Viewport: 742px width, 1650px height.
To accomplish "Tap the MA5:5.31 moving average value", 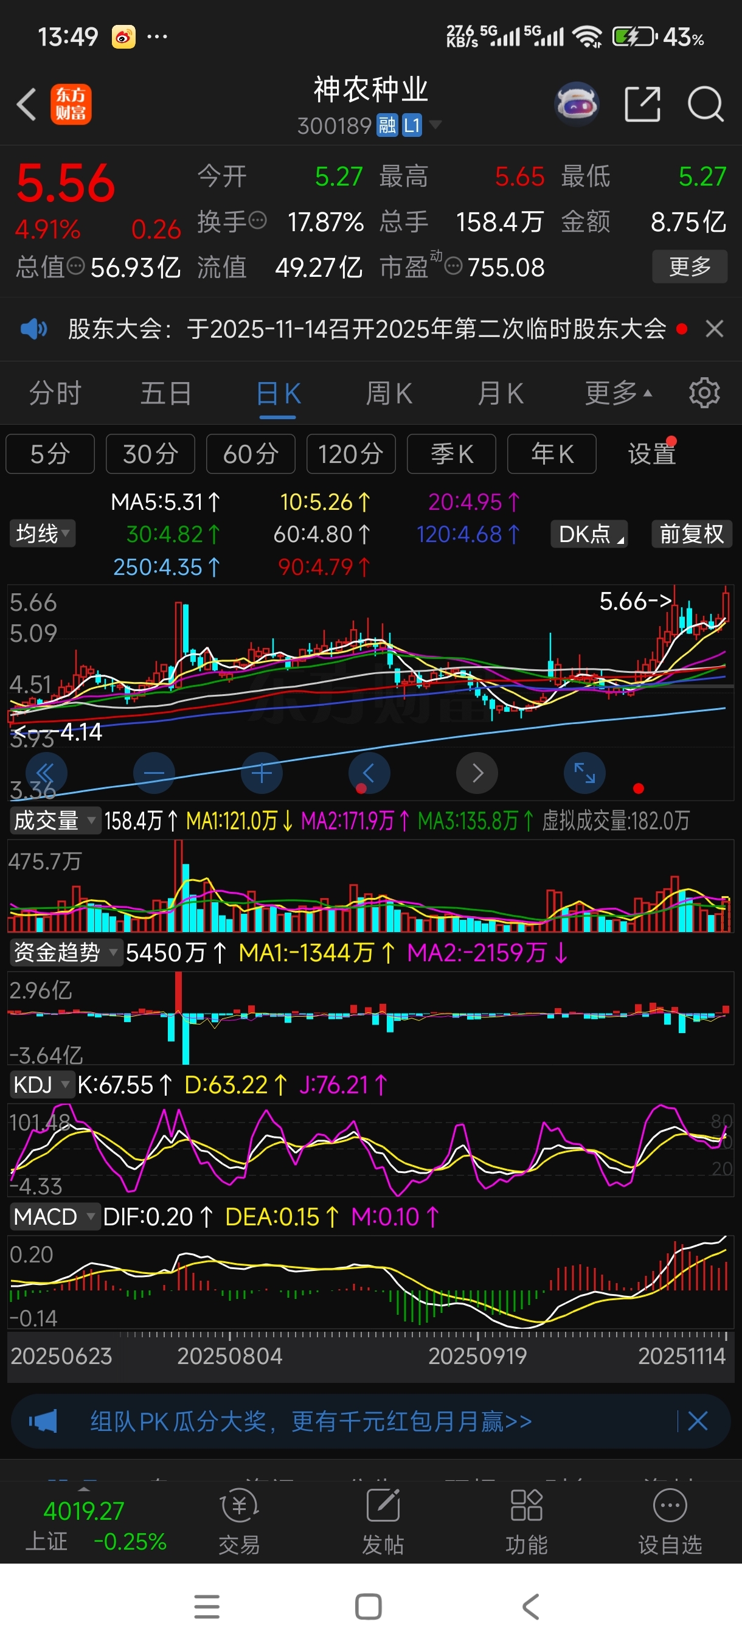I will pos(166,502).
